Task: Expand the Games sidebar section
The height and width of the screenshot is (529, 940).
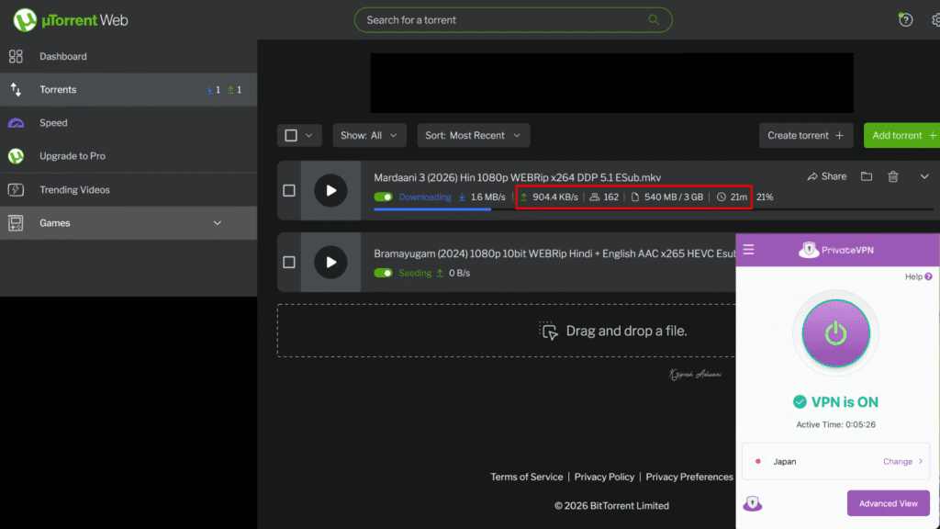Action: (217, 223)
